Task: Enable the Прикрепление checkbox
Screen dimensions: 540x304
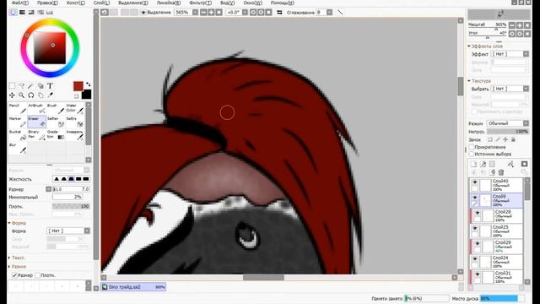Action: (472, 147)
